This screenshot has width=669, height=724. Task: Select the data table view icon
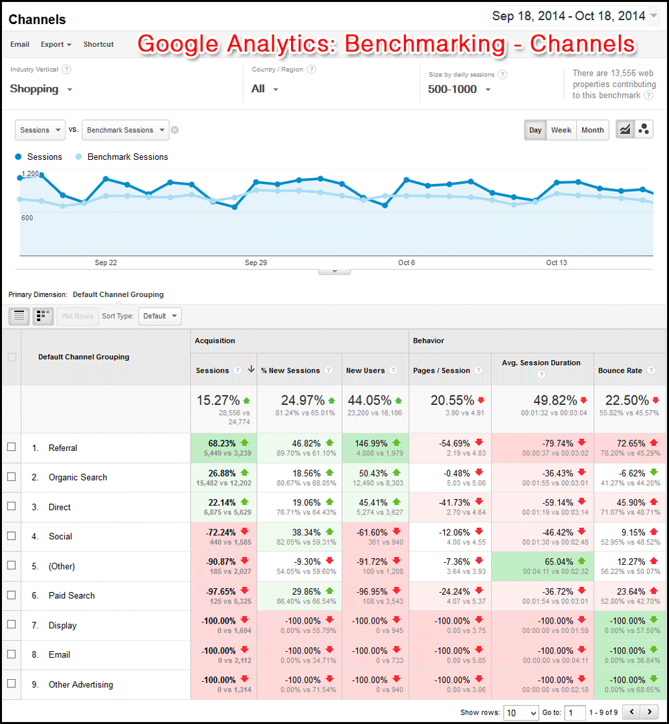19,316
